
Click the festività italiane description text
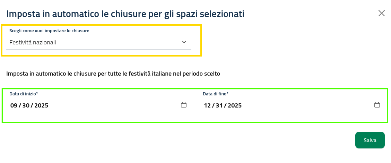[113, 74]
